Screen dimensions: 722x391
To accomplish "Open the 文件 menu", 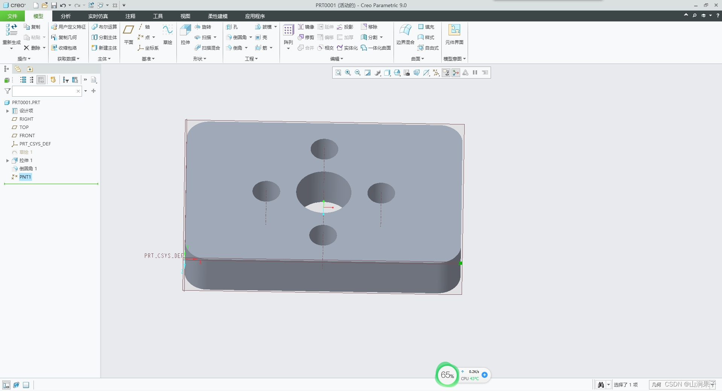I will coord(12,16).
